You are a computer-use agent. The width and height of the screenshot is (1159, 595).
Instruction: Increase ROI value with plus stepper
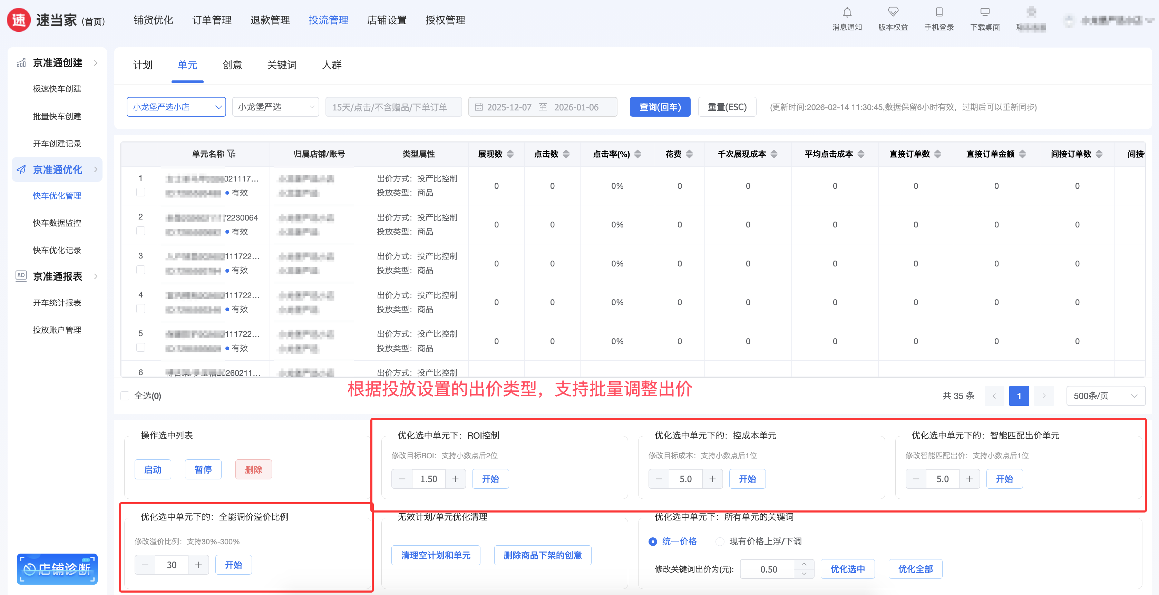[x=455, y=479]
